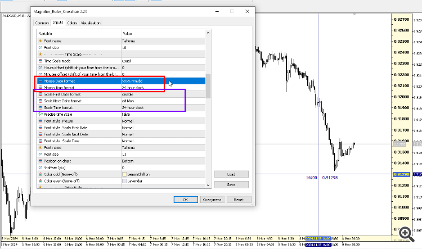Click the icon beside Scale First Date format
This screenshot has width=422, height=249.
(x=41, y=94)
